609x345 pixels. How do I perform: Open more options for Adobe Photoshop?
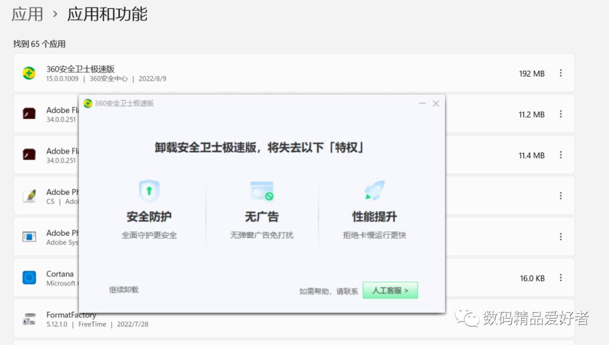tap(561, 236)
